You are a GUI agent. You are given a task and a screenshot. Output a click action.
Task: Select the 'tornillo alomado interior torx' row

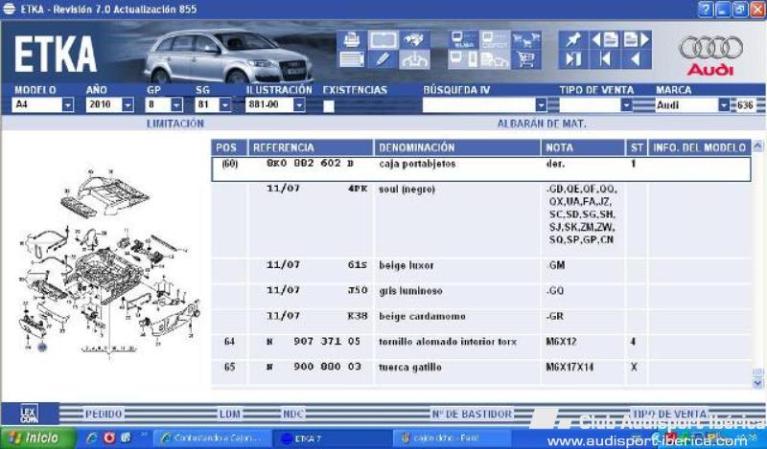[481, 348]
